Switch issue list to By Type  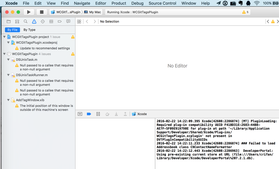coord(29,30)
